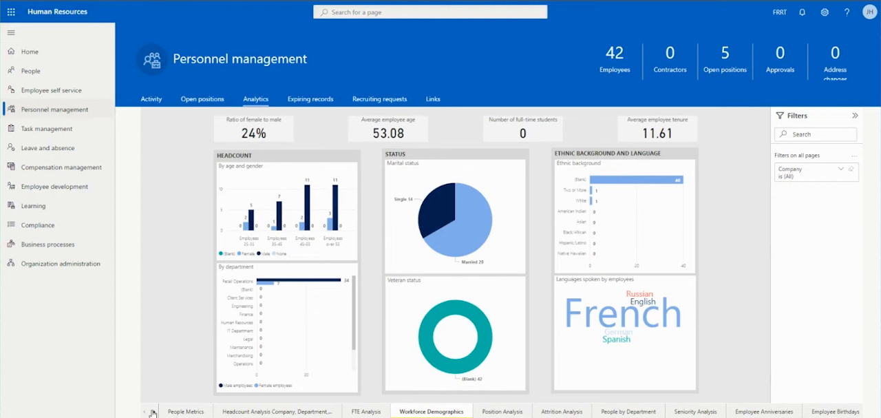Open the Attrition Analysis report page
The height and width of the screenshot is (418, 881).
coord(562,412)
